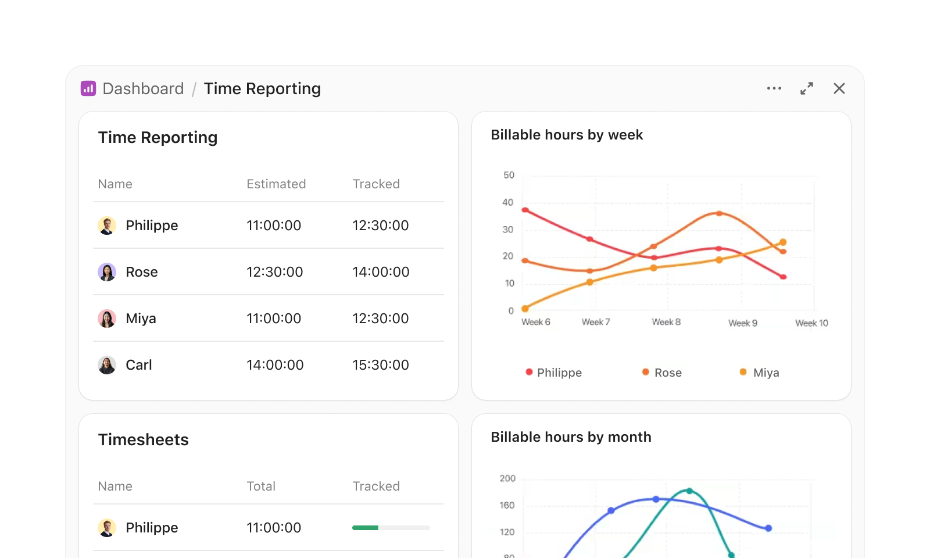Image resolution: width=930 pixels, height=558 pixels.
Task: Click Philippe's avatar in Timesheets
Action: point(107,527)
